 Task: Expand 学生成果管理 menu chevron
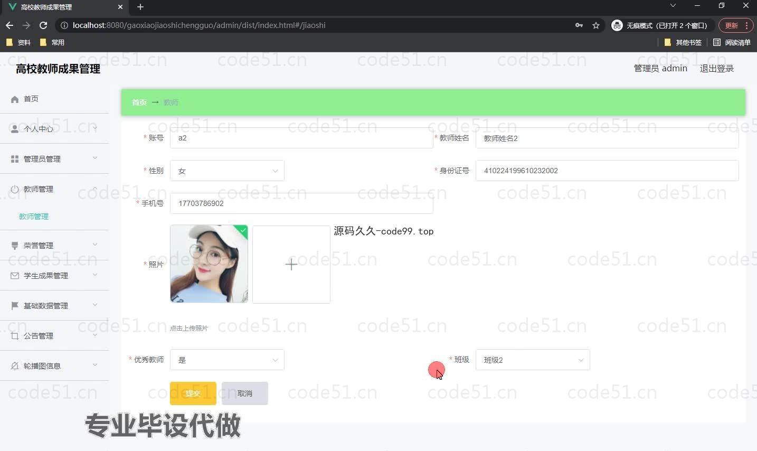point(95,275)
